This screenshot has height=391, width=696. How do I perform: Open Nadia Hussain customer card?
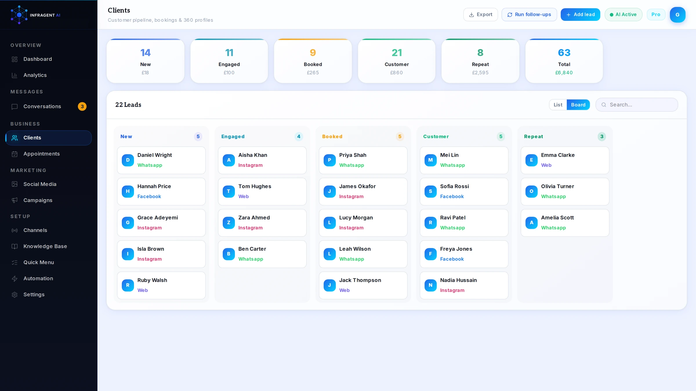click(x=464, y=285)
